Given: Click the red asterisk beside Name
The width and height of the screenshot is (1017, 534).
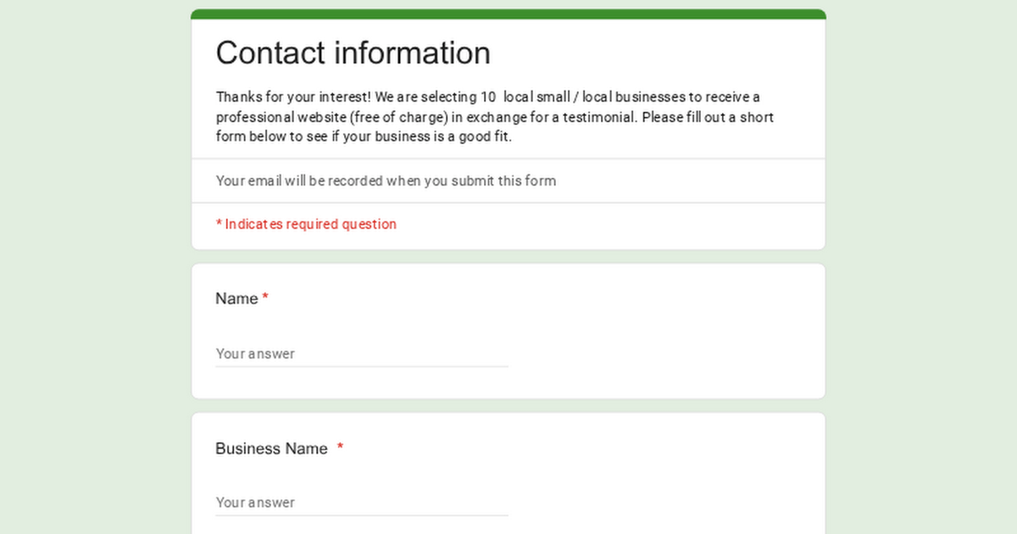Looking at the screenshot, I should tap(265, 298).
